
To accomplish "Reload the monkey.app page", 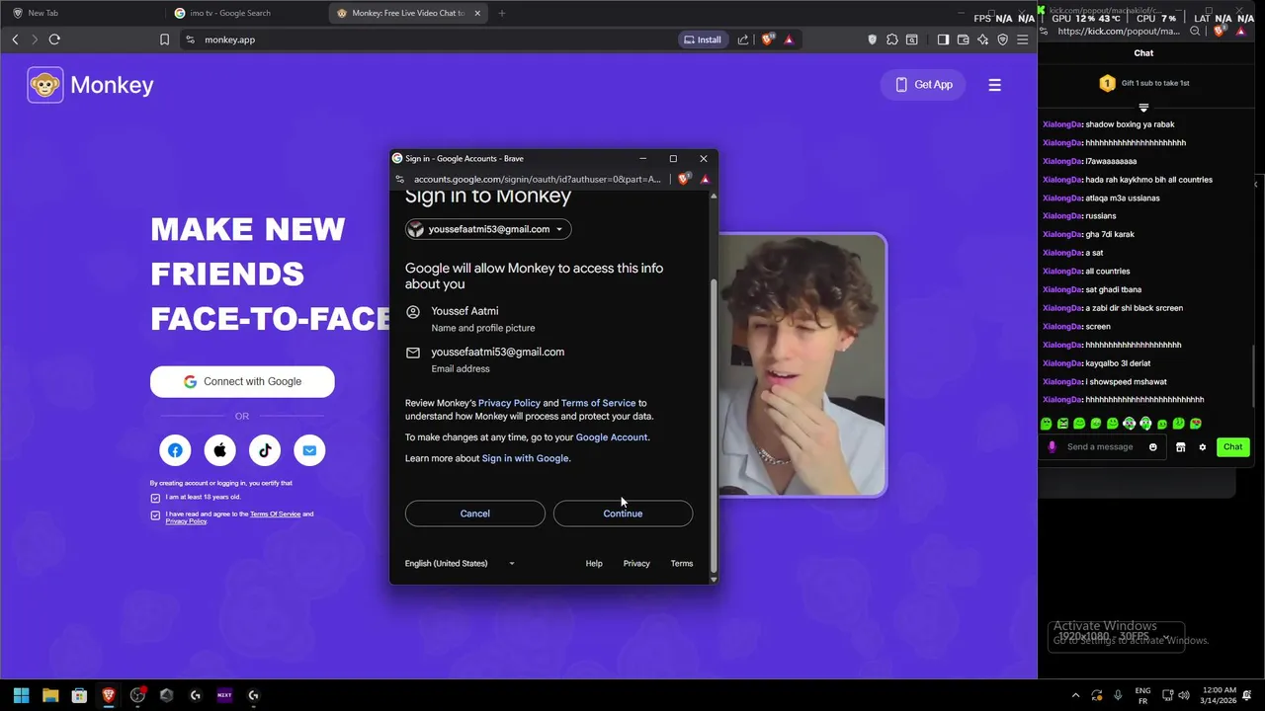I will [54, 39].
